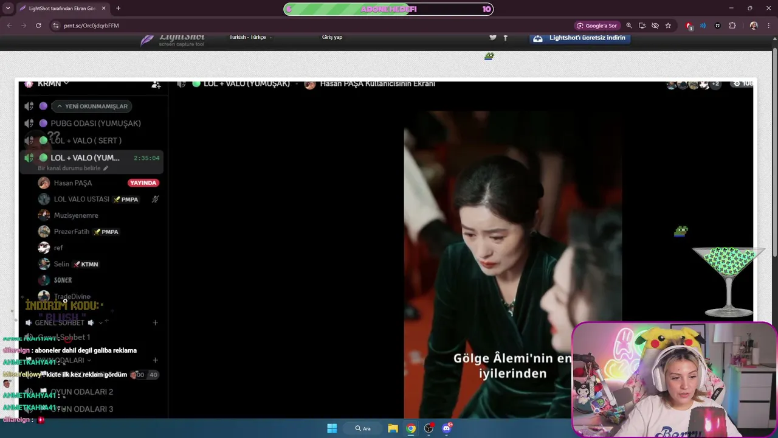Open OYUN ODALARI 3 voice channel
The image size is (778, 438).
pyautogui.click(x=81, y=409)
